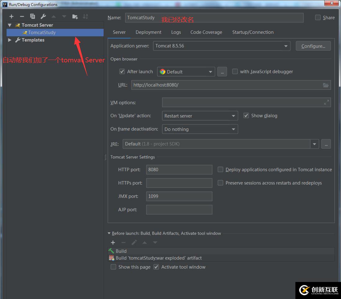Enable deploy applications configured in Tomcat instance
341x299 pixels.
coord(220,170)
